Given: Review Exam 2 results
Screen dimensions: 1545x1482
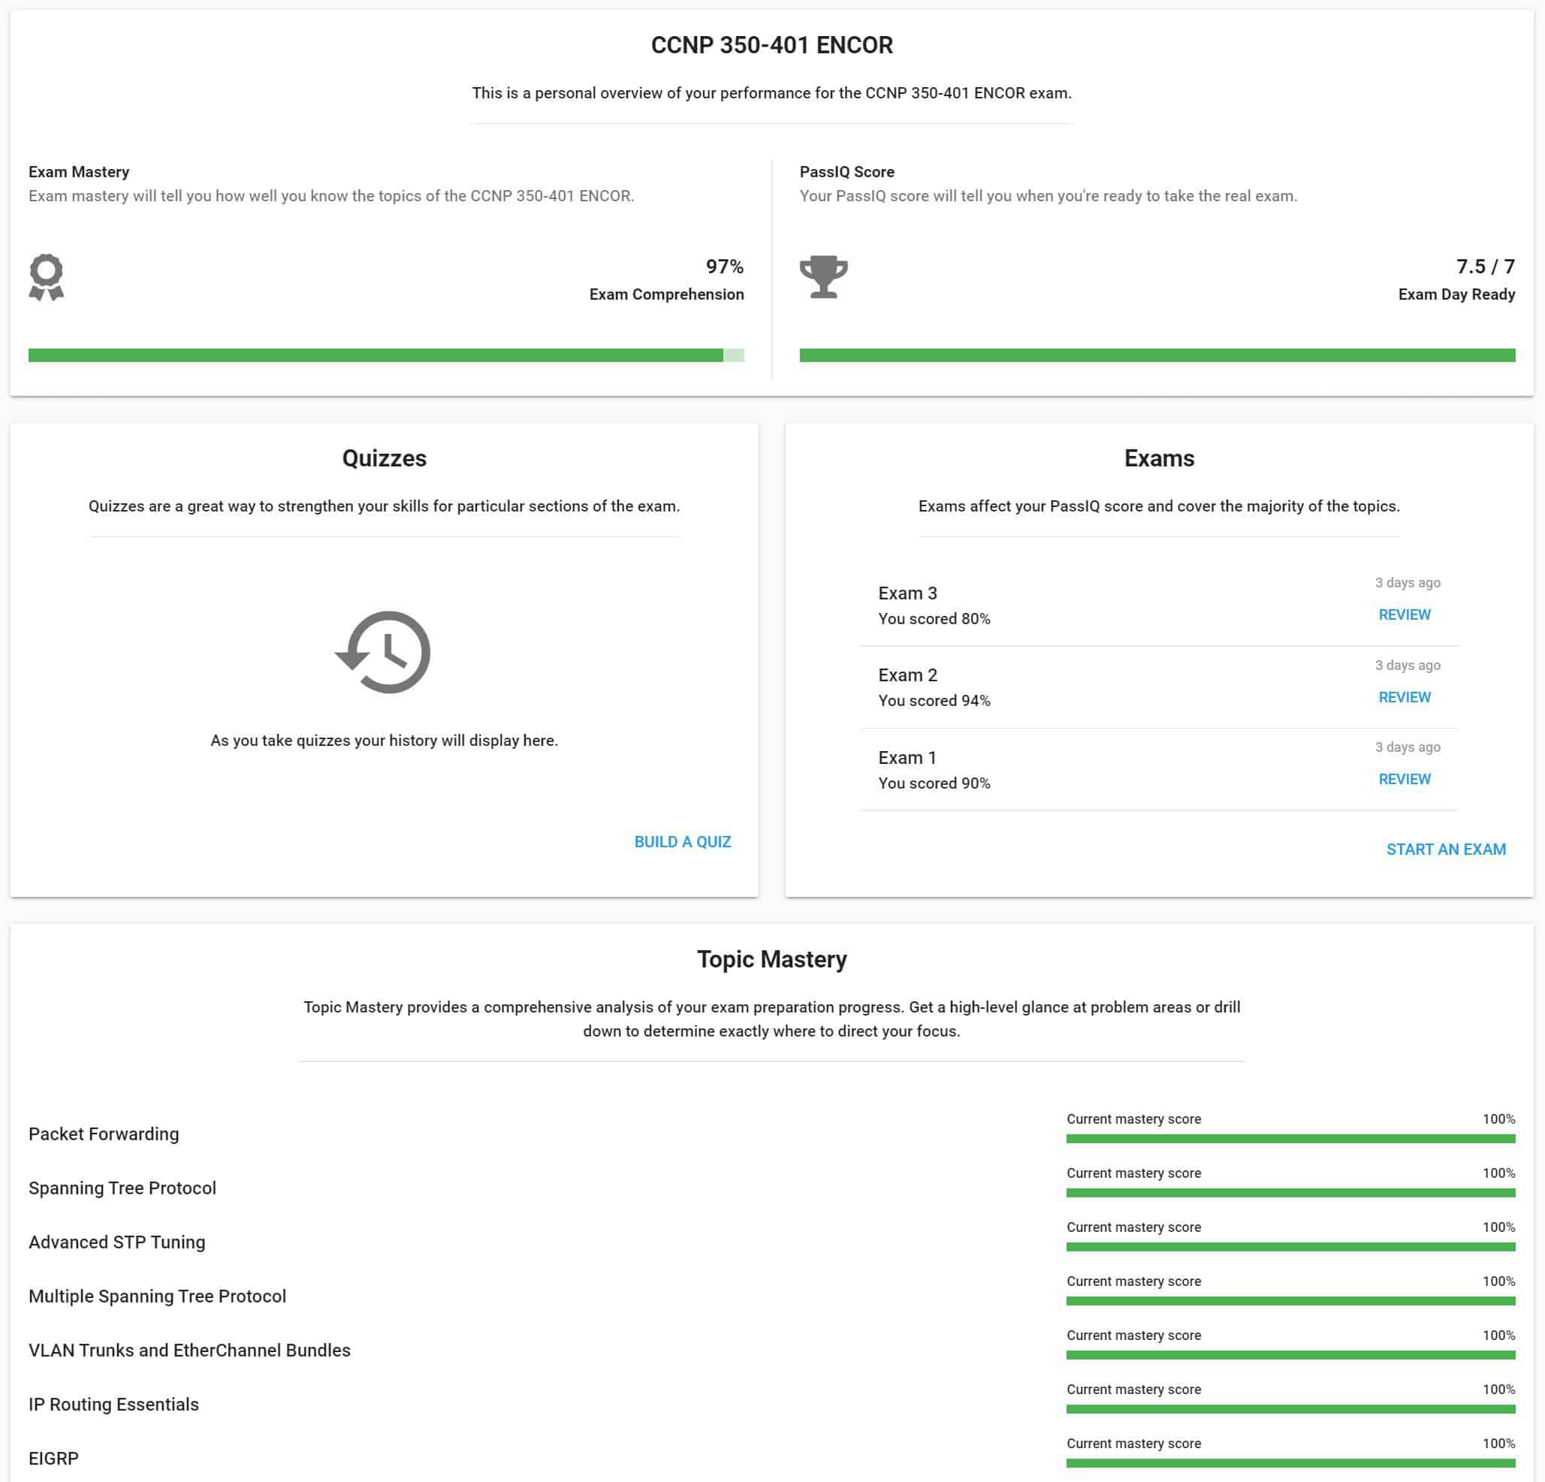Looking at the screenshot, I should coord(1404,697).
